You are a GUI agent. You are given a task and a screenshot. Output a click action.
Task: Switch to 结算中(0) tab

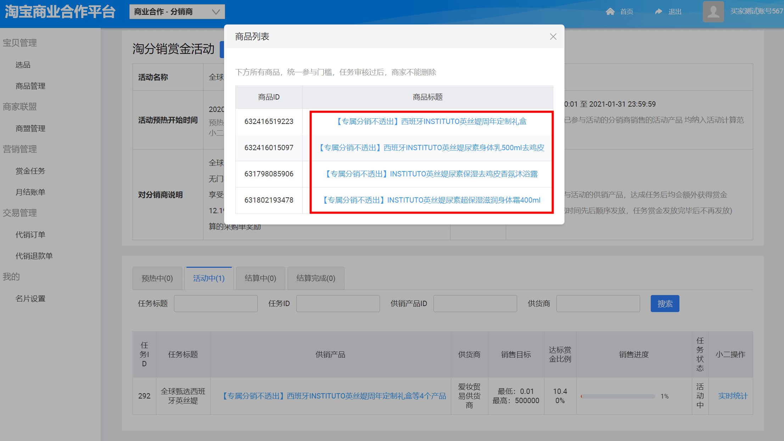261,278
